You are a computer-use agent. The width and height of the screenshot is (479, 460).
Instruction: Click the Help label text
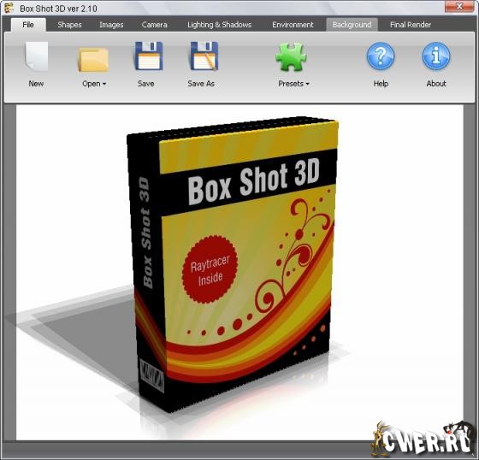[381, 84]
